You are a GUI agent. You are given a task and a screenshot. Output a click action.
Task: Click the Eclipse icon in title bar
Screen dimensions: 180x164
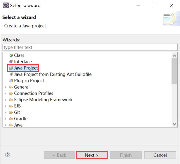tap(6, 6)
